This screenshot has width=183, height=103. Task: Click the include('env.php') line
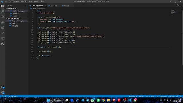[46, 13]
